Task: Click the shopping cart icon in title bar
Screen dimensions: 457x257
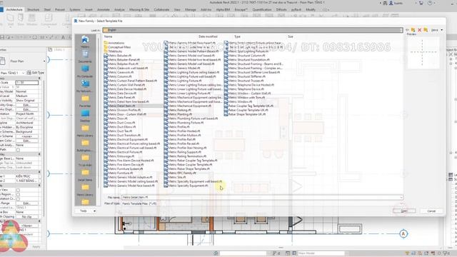Action: (x=421, y=3)
